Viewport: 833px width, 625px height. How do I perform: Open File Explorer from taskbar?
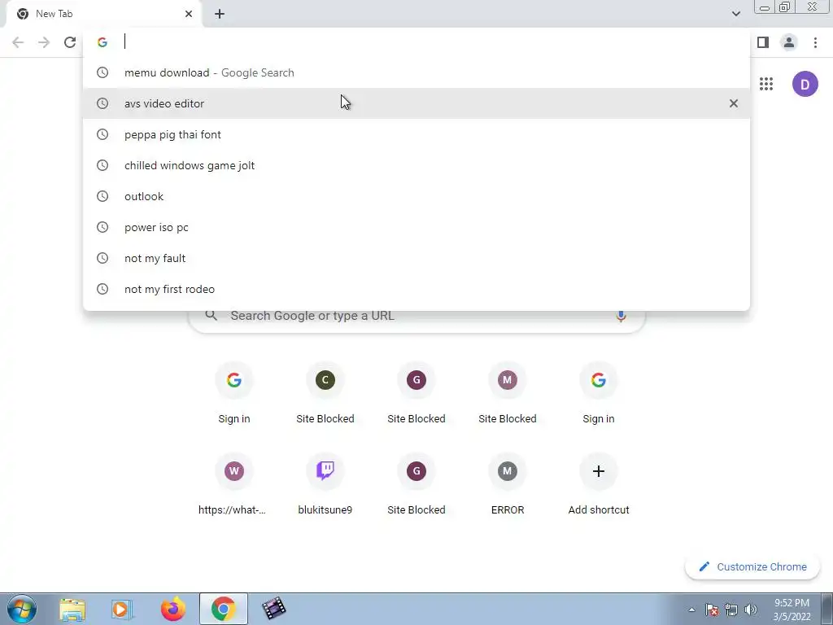(72, 609)
